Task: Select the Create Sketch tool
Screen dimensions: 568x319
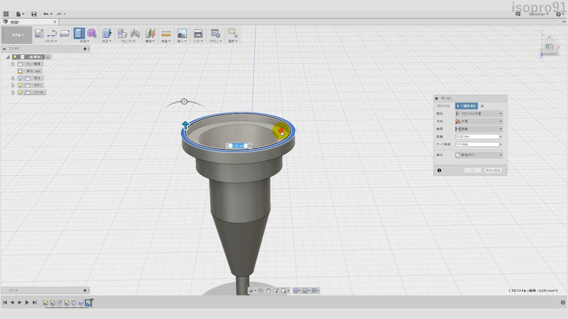Action: 39,33
